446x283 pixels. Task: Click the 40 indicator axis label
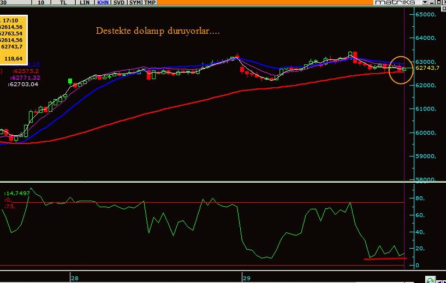[420, 232]
